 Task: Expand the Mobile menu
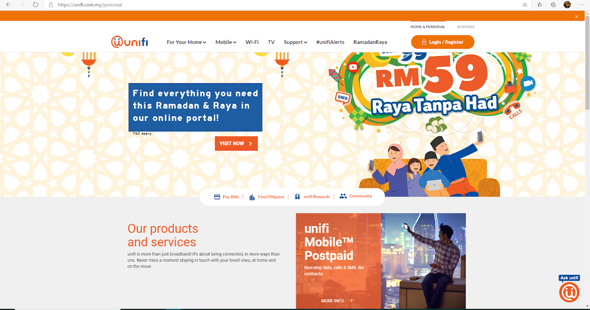point(226,42)
